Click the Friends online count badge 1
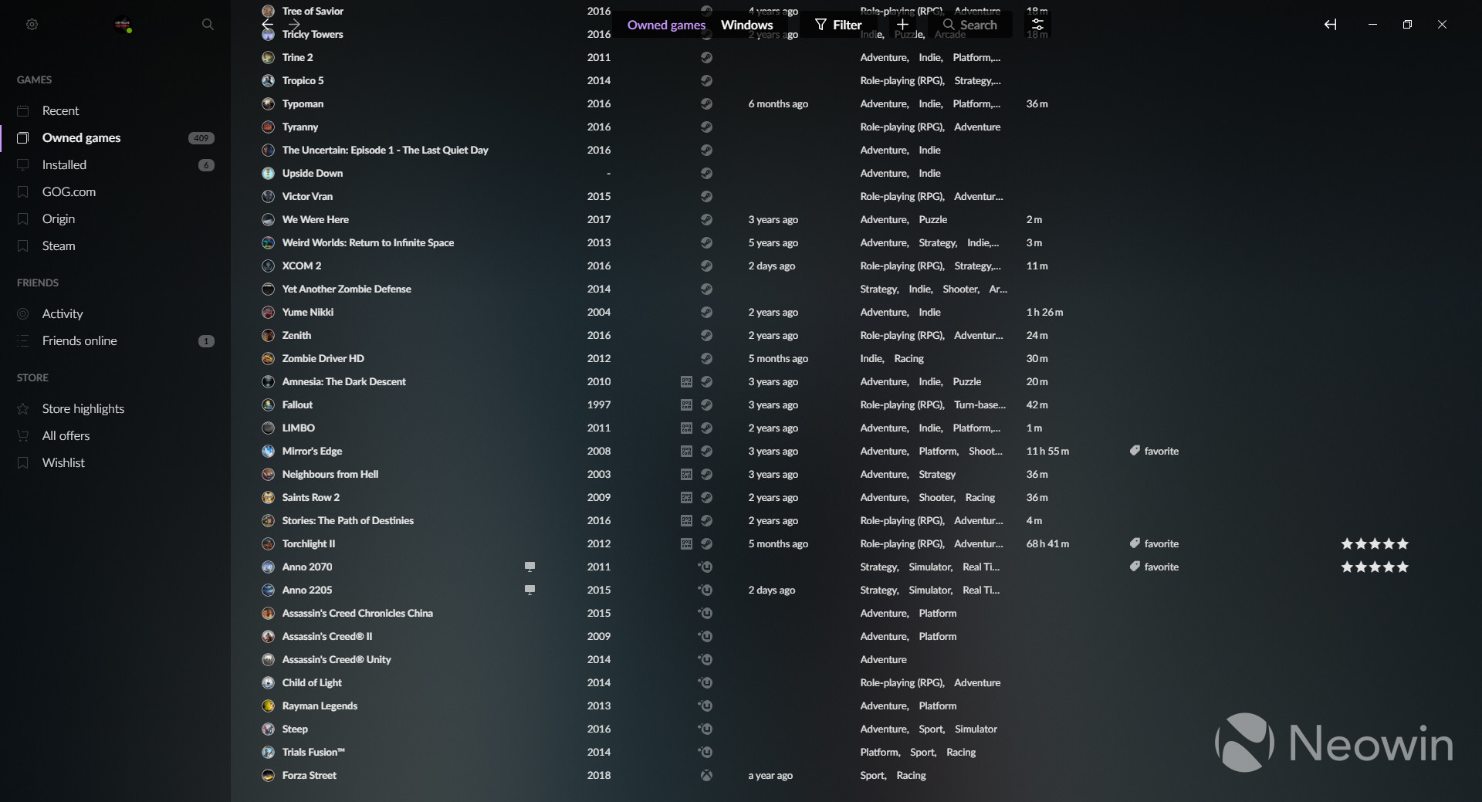The width and height of the screenshot is (1482, 802). coord(206,341)
